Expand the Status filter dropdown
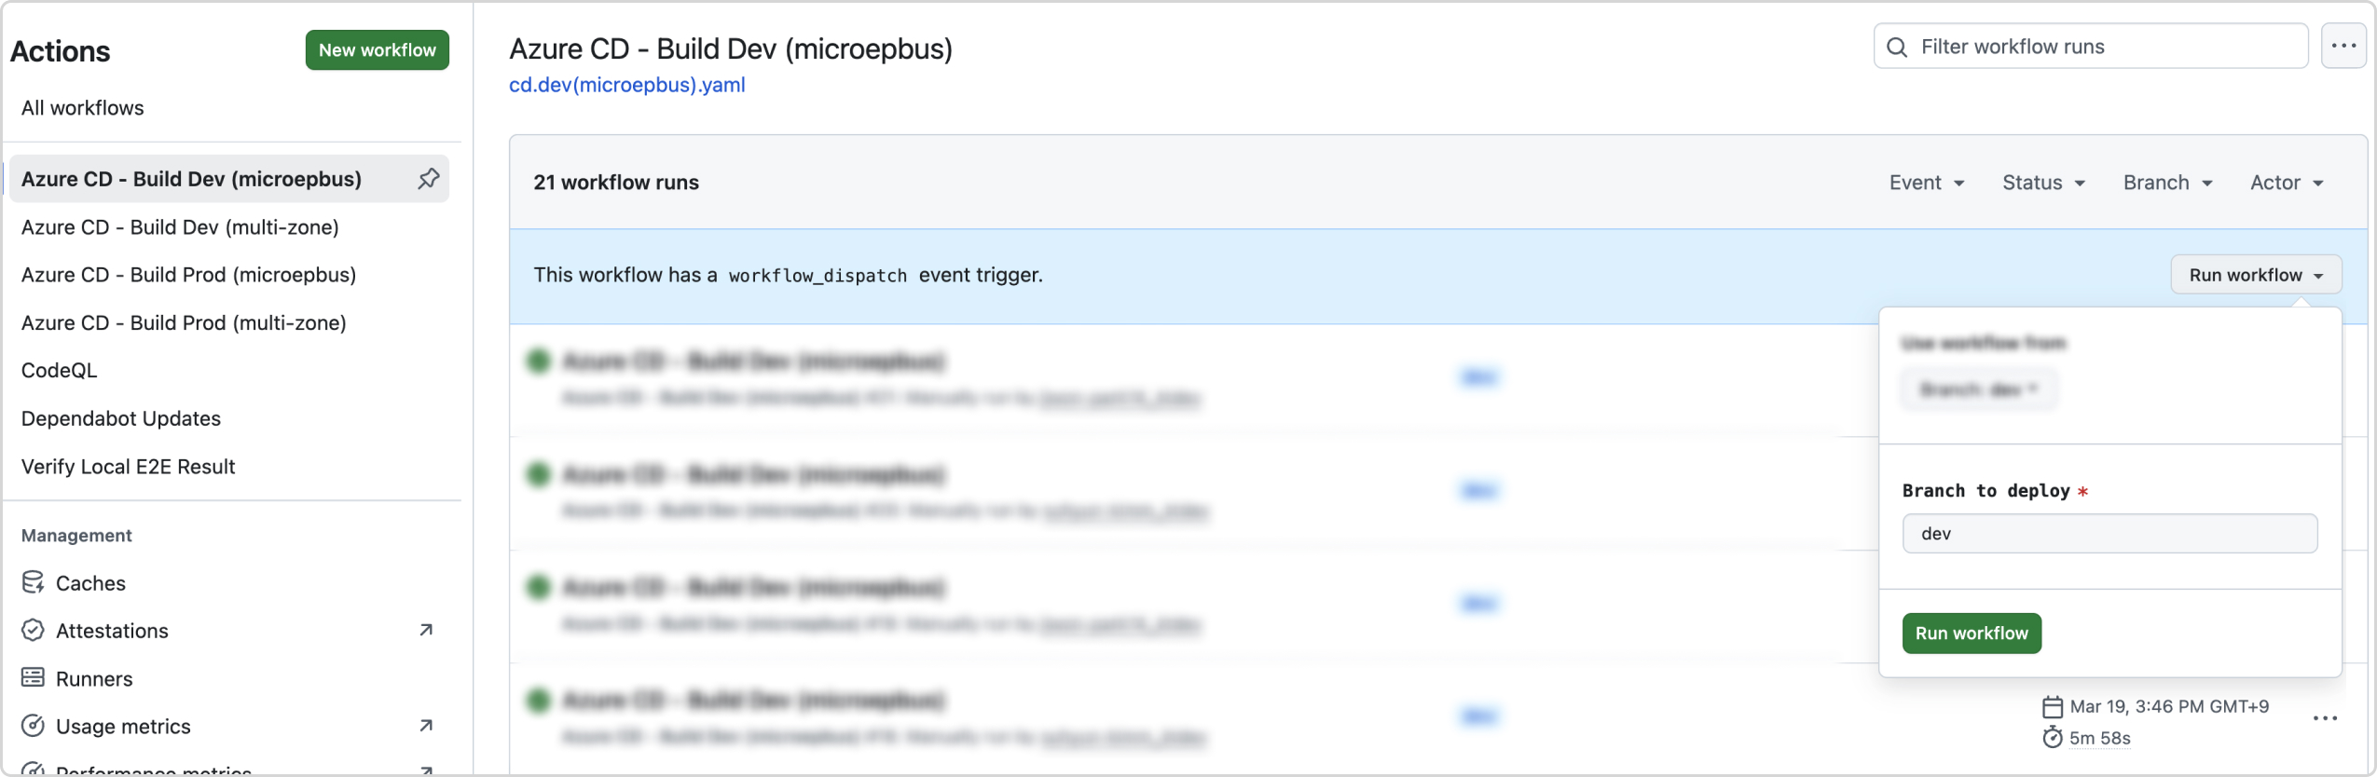Screen dimensions: 2377x777 click(2043, 183)
